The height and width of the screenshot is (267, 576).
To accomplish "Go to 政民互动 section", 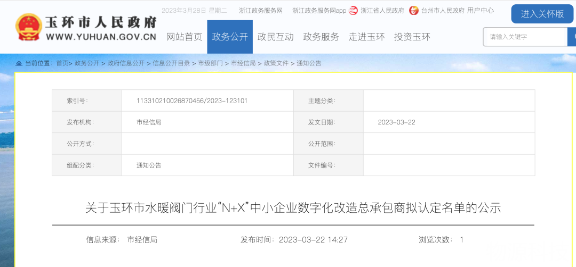I will click(275, 37).
